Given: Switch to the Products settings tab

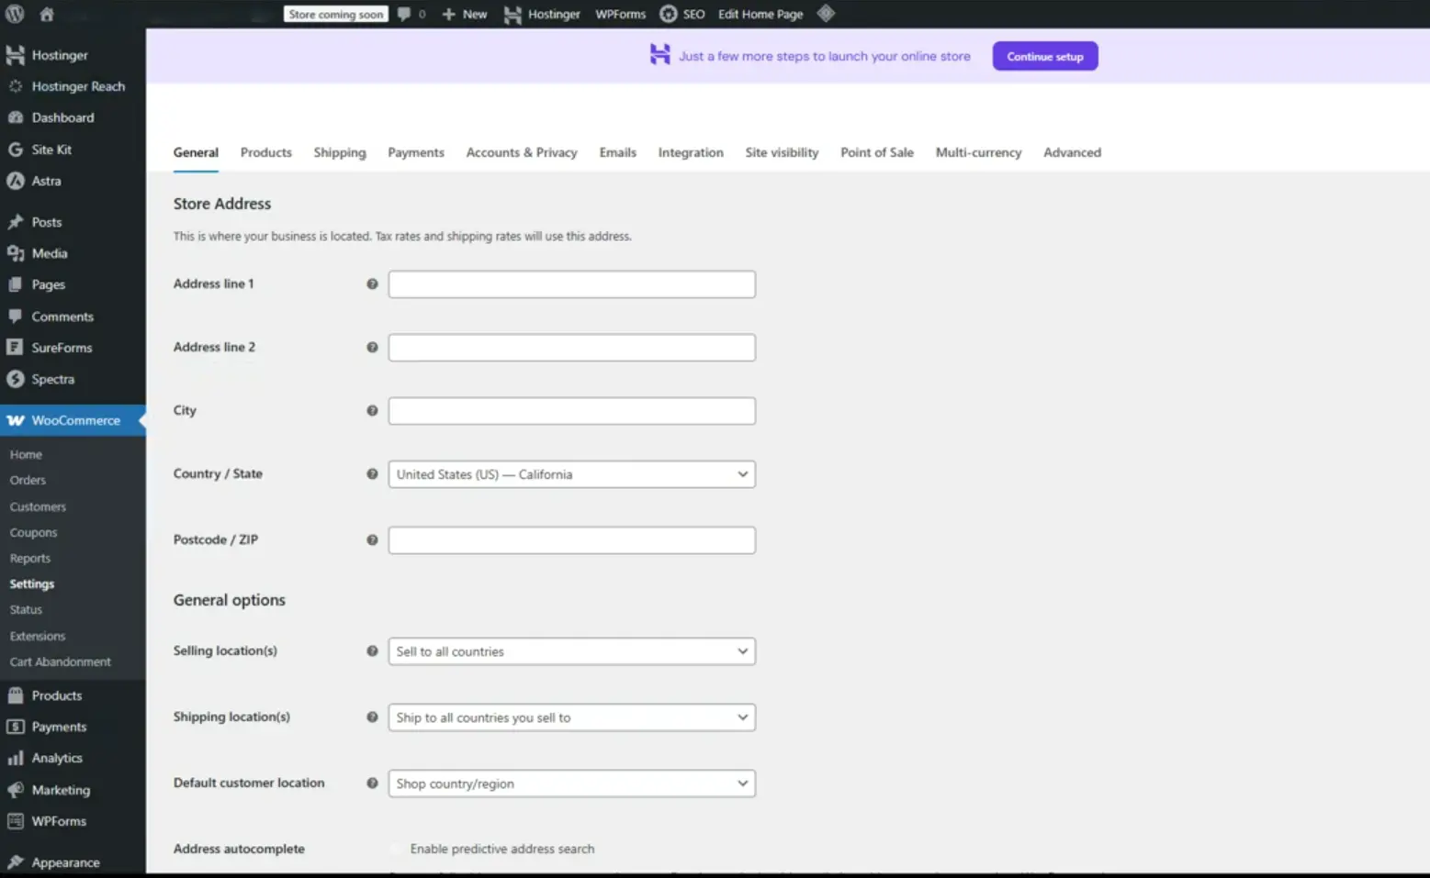Looking at the screenshot, I should 266,152.
